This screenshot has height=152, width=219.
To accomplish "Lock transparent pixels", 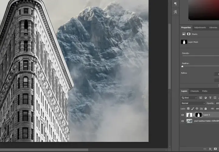I will [188, 109].
